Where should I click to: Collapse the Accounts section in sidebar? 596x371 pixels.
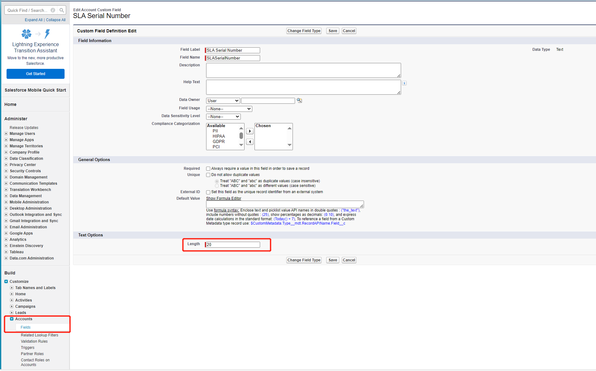click(12, 319)
